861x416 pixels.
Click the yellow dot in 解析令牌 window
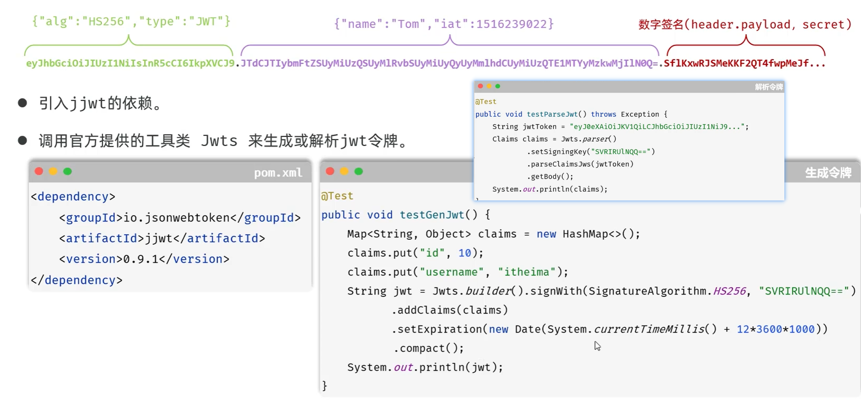coord(489,86)
